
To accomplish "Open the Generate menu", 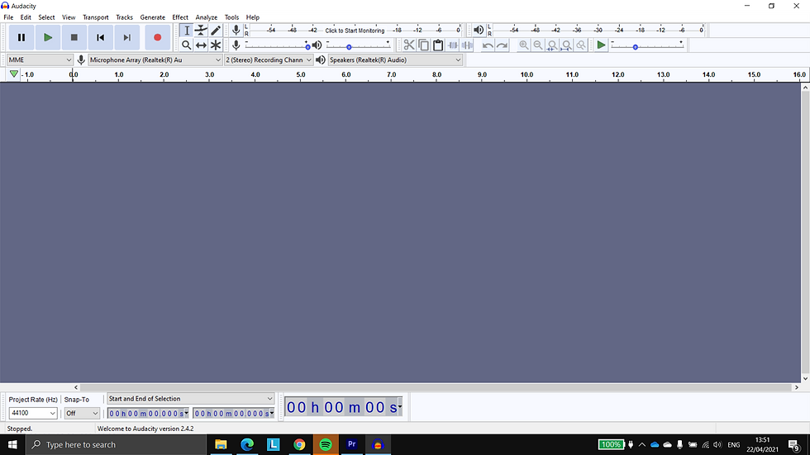I will 152,17.
